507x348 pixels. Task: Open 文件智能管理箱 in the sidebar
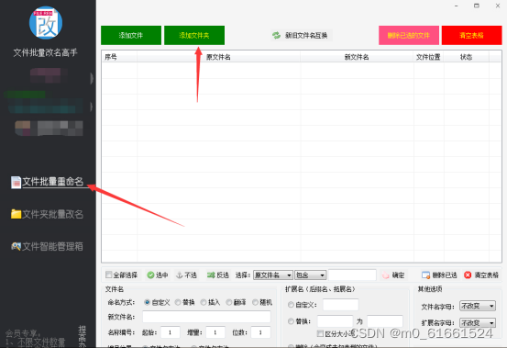[x=47, y=246]
